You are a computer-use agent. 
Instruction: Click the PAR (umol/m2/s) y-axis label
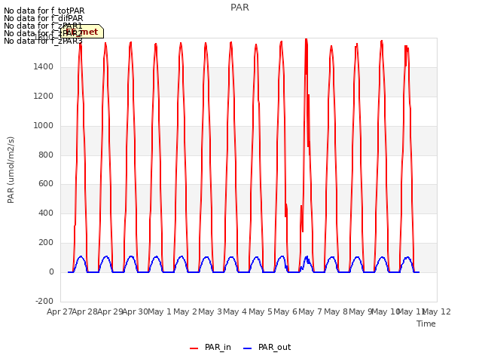(x=11, y=170)
